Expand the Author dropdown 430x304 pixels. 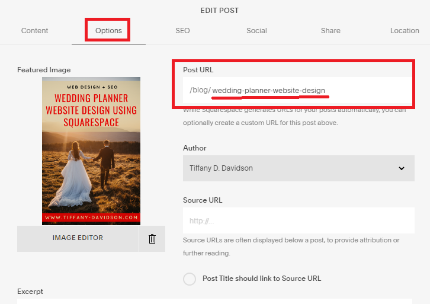tap(299, 168)
